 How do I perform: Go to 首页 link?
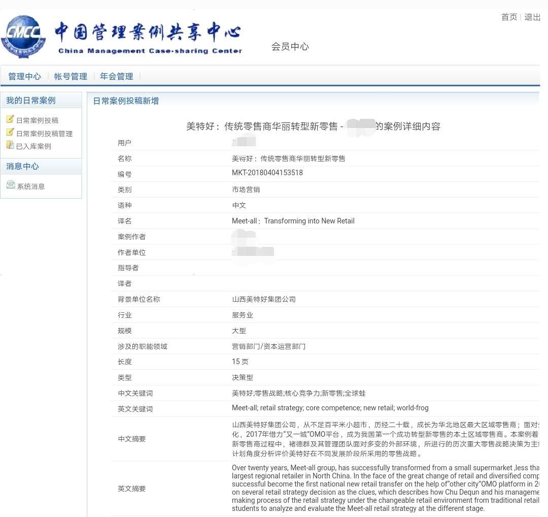(509, 17)
